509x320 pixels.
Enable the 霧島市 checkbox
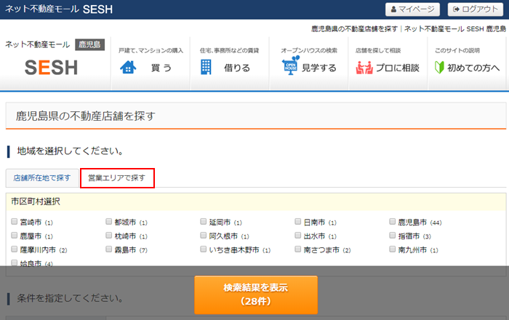click(x=109, y=249)
